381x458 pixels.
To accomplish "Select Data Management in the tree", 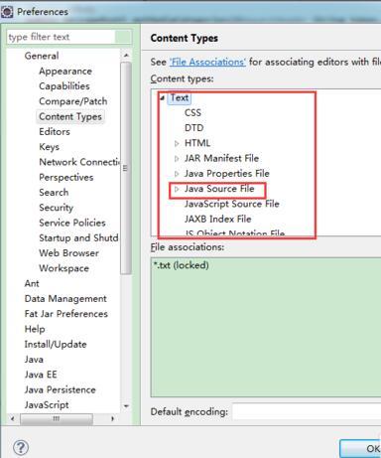I will [x=65, y=299].
